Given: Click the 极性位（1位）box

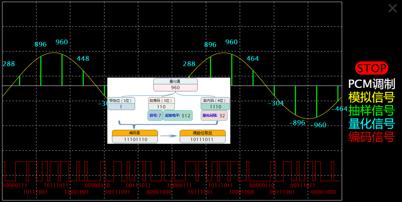Looking at the screenshot, I should (121, 103).
